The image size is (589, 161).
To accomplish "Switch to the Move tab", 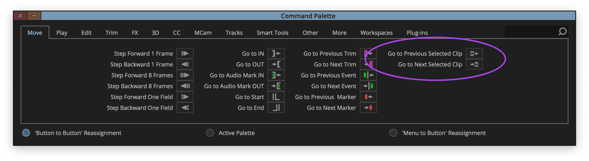I will (x=35, y=33).
